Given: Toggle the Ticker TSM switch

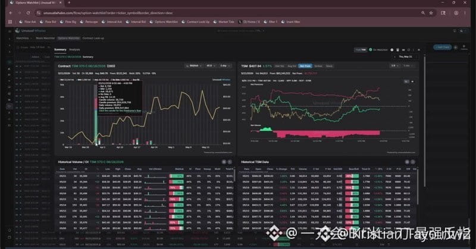Looking at the screenshot, I should click(361, 50).
